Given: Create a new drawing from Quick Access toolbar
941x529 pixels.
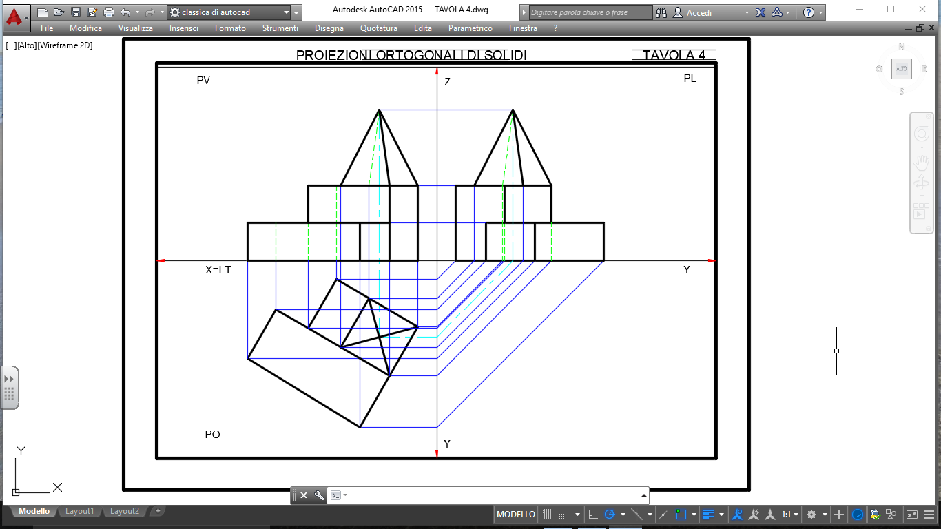Looking at the screenshot, I should [43, 12].
